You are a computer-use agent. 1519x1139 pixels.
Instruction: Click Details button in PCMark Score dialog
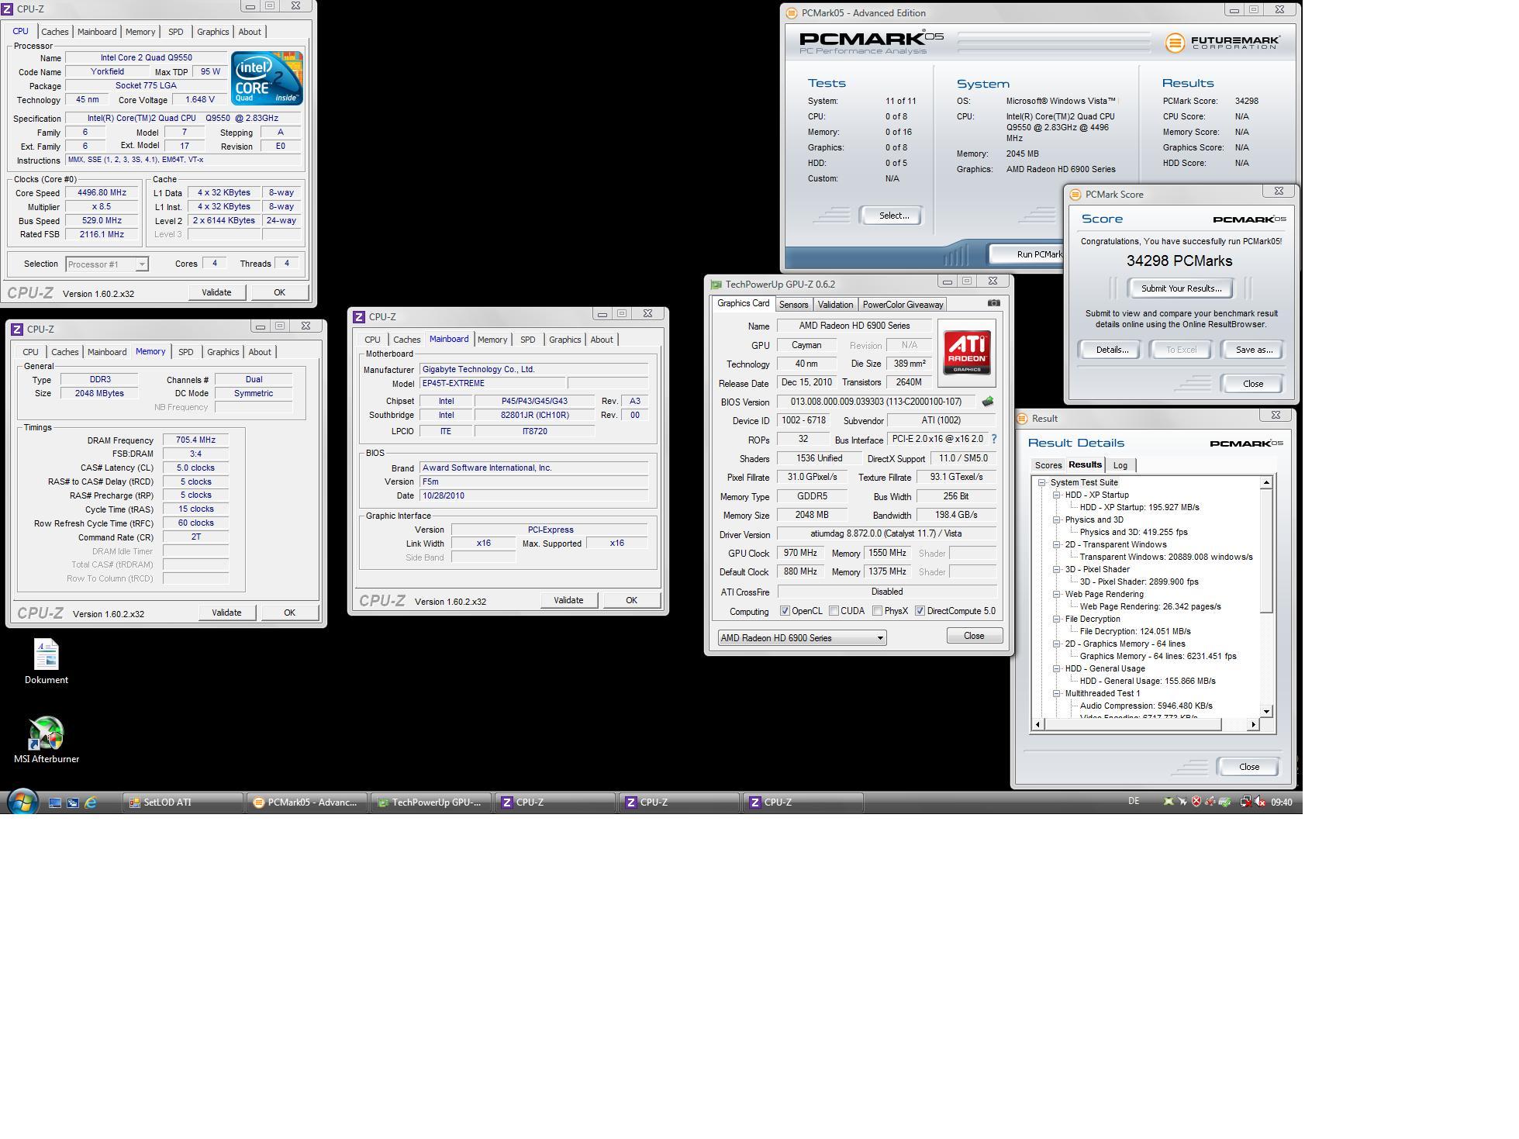point(1112,350)
